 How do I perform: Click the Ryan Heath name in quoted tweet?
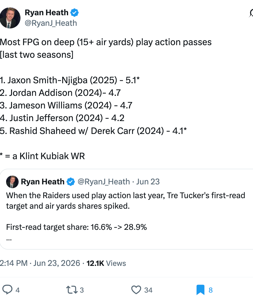pyautogui.click(x=43, y=182)
